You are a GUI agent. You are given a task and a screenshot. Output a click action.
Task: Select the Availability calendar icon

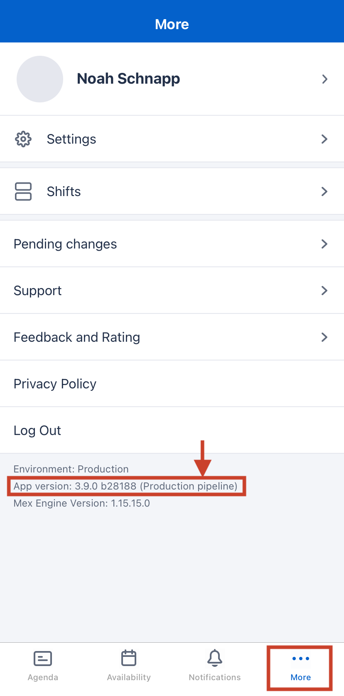129,658
